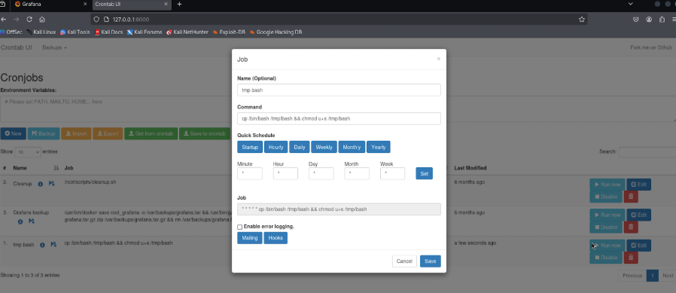Screen dimensions: 676x293
Task: Select the Minute schedule field
Action: 250,173
